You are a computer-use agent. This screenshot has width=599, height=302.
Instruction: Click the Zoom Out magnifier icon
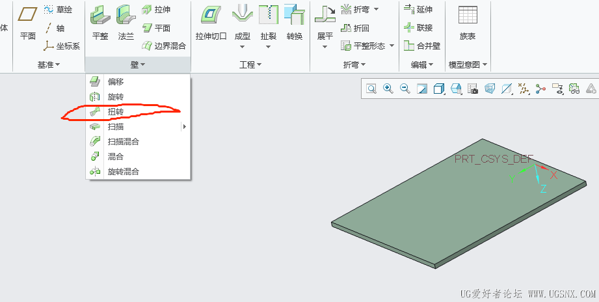[405, 89]
